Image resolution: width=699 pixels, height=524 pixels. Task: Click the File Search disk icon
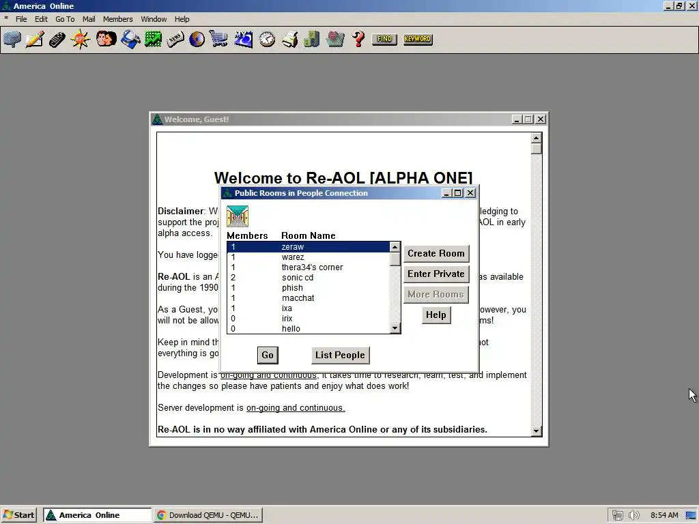[130, 39]
